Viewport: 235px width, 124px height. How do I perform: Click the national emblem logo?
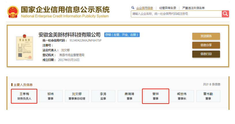[13, 12]
